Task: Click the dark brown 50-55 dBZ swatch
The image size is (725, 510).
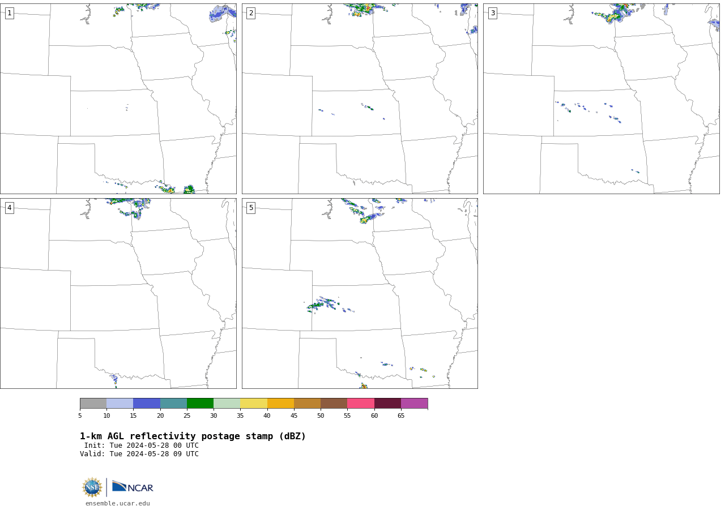Action: (x=334, y=404)
